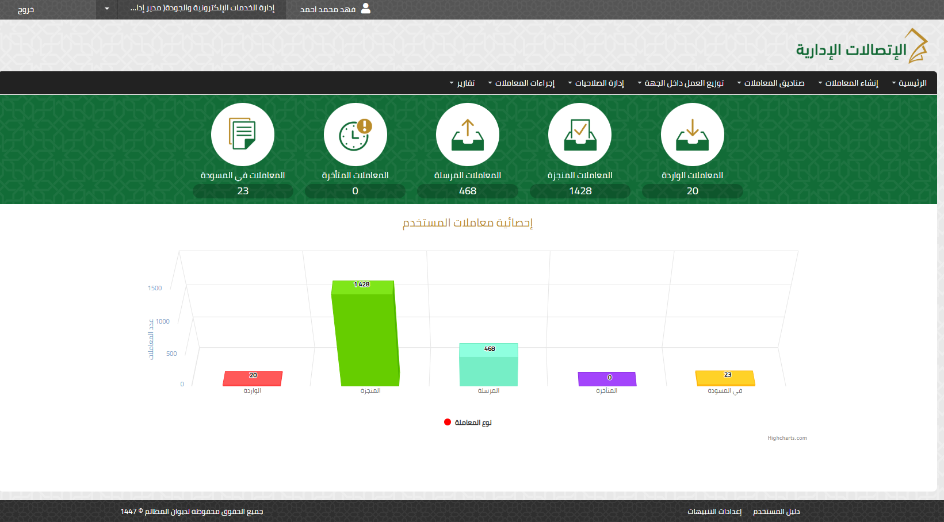Click the incoming transactions inbox icon
The width and height of the screenshot is (944, 522).
(x=692, y=135)
